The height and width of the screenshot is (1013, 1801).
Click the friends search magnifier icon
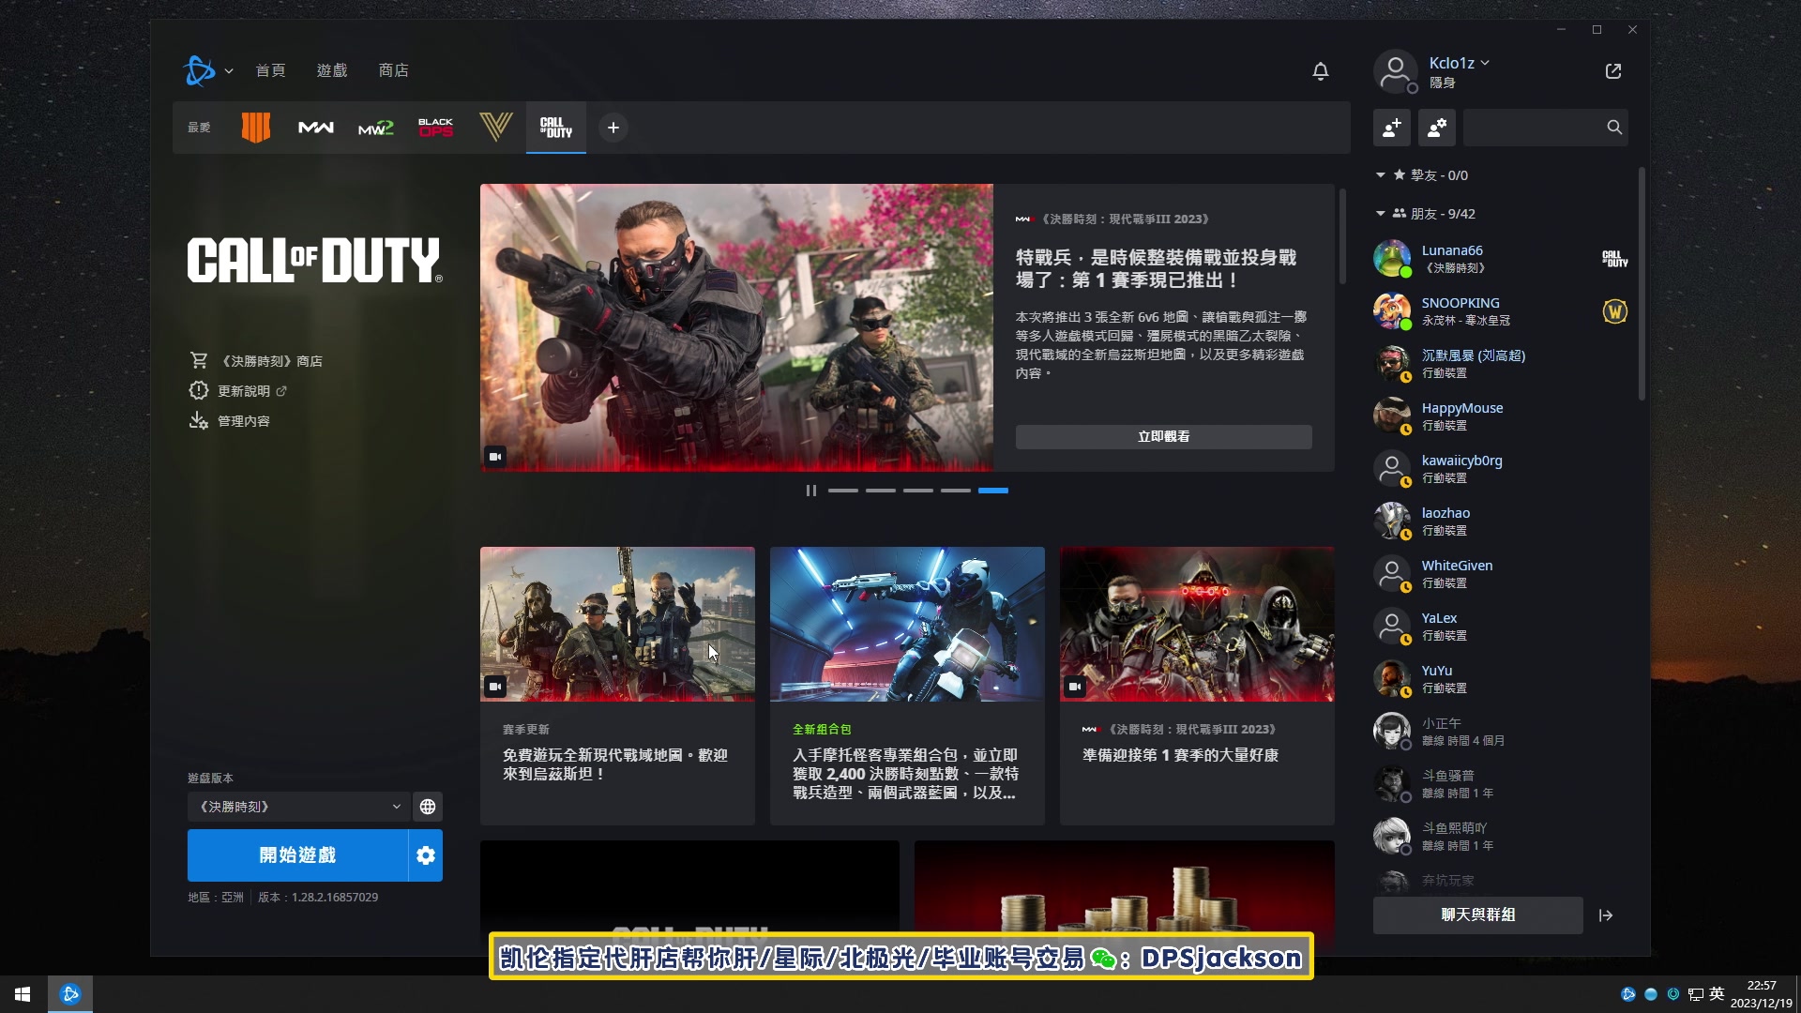1614,128
